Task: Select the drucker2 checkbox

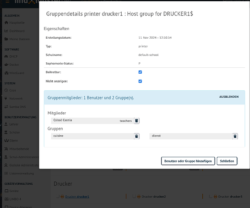Action: pyautogui.click(x=134, y=196)
